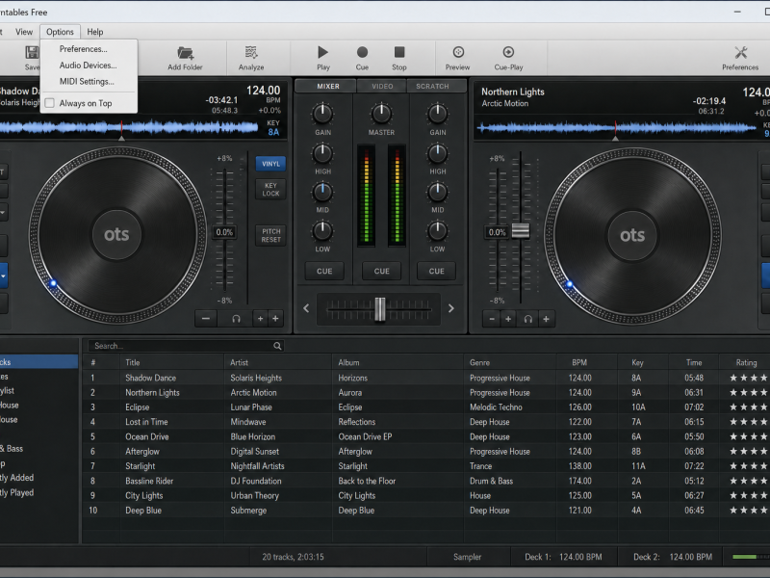Click '20 tracks, 2:03:15' status text
Viewport: 770px width, 578px height.
pos(293,557)
